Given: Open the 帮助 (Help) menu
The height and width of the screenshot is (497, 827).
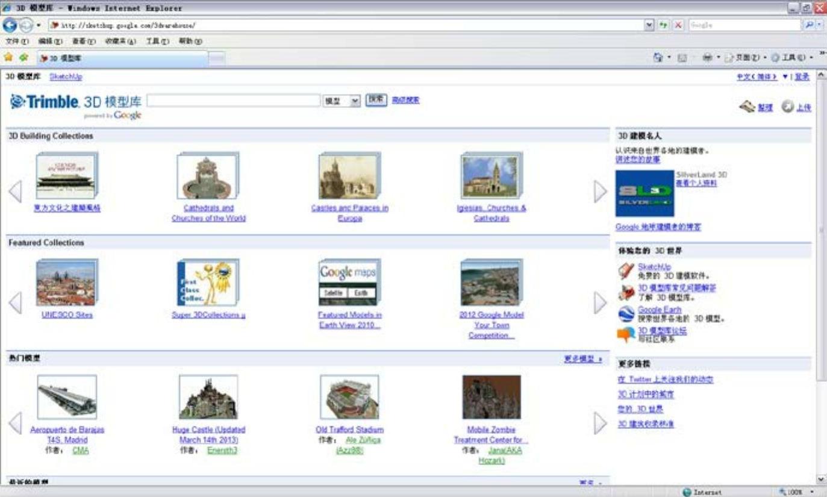Looking at the screenshot, I should pyautogui.click(x=190, y=41).
